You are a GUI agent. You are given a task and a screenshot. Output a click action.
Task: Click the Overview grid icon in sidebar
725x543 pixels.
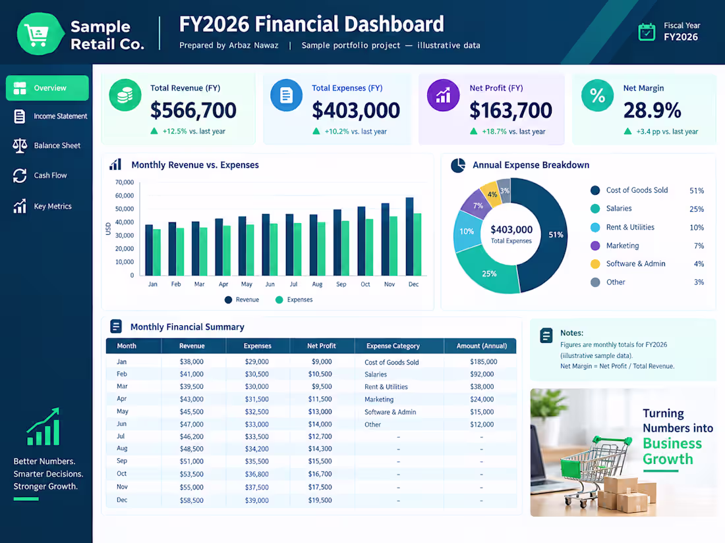[20, 88]
